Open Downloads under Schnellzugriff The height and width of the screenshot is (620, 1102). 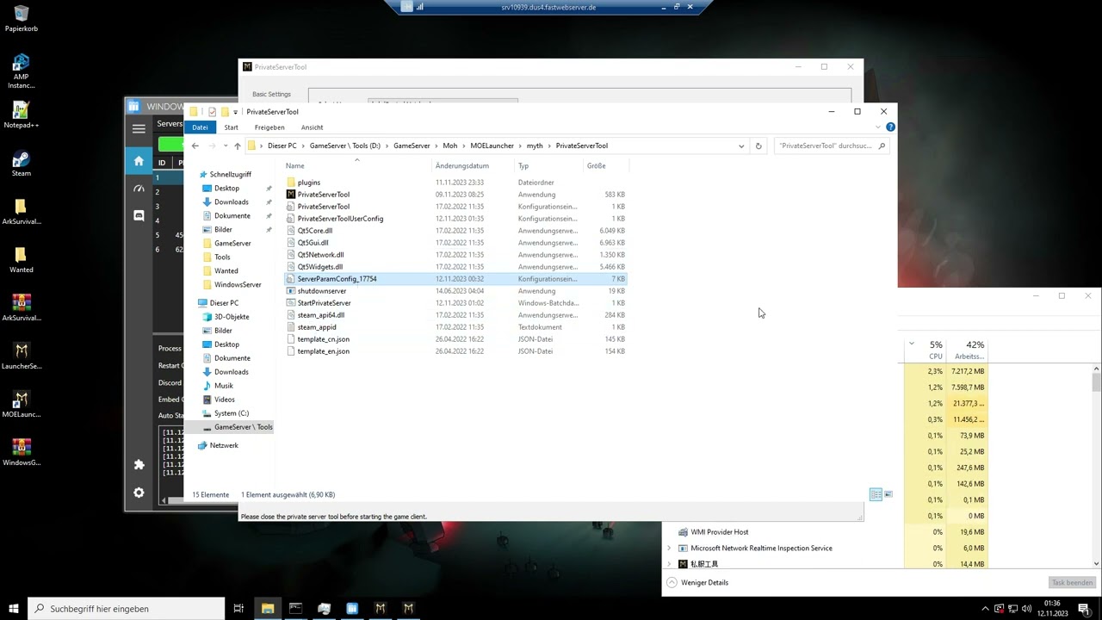[231, 201]
